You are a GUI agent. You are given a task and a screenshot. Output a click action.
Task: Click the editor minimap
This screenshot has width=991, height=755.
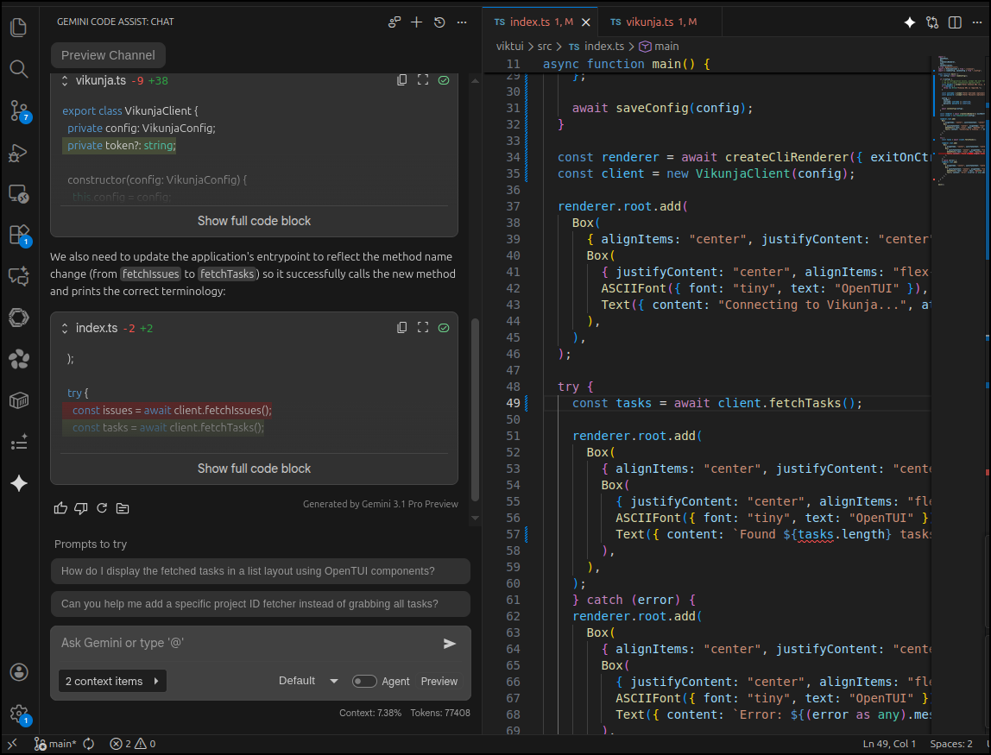pyautogui.click(x=960, y=120)
